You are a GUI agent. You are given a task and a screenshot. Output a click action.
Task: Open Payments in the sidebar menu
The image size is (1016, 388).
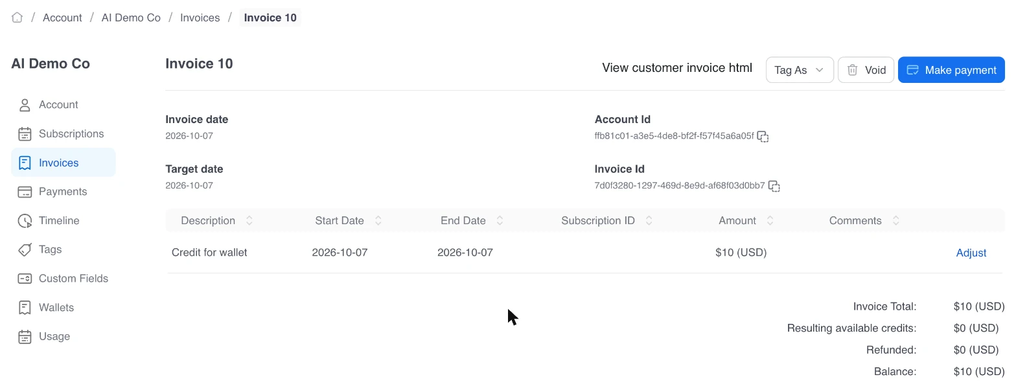(x=63, y=192)
